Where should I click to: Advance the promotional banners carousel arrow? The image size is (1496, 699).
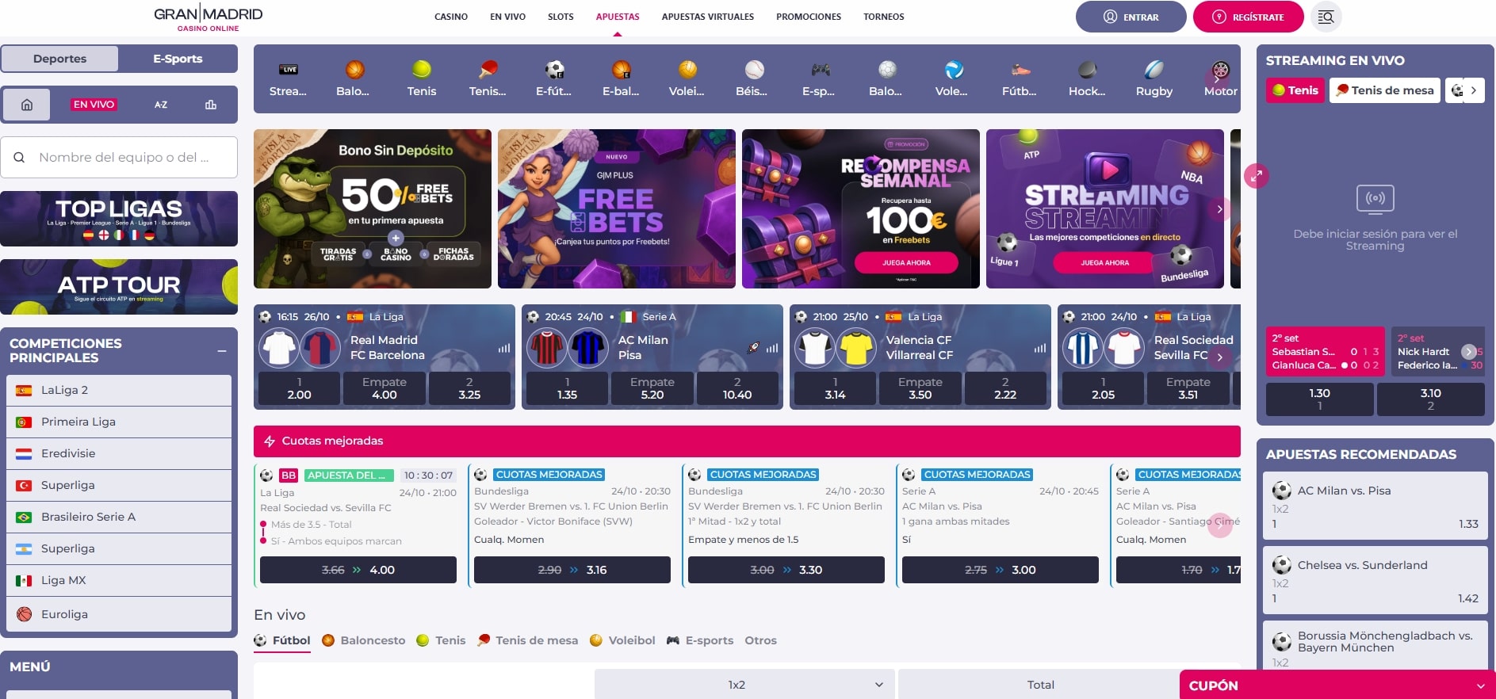pos(1220,209)
